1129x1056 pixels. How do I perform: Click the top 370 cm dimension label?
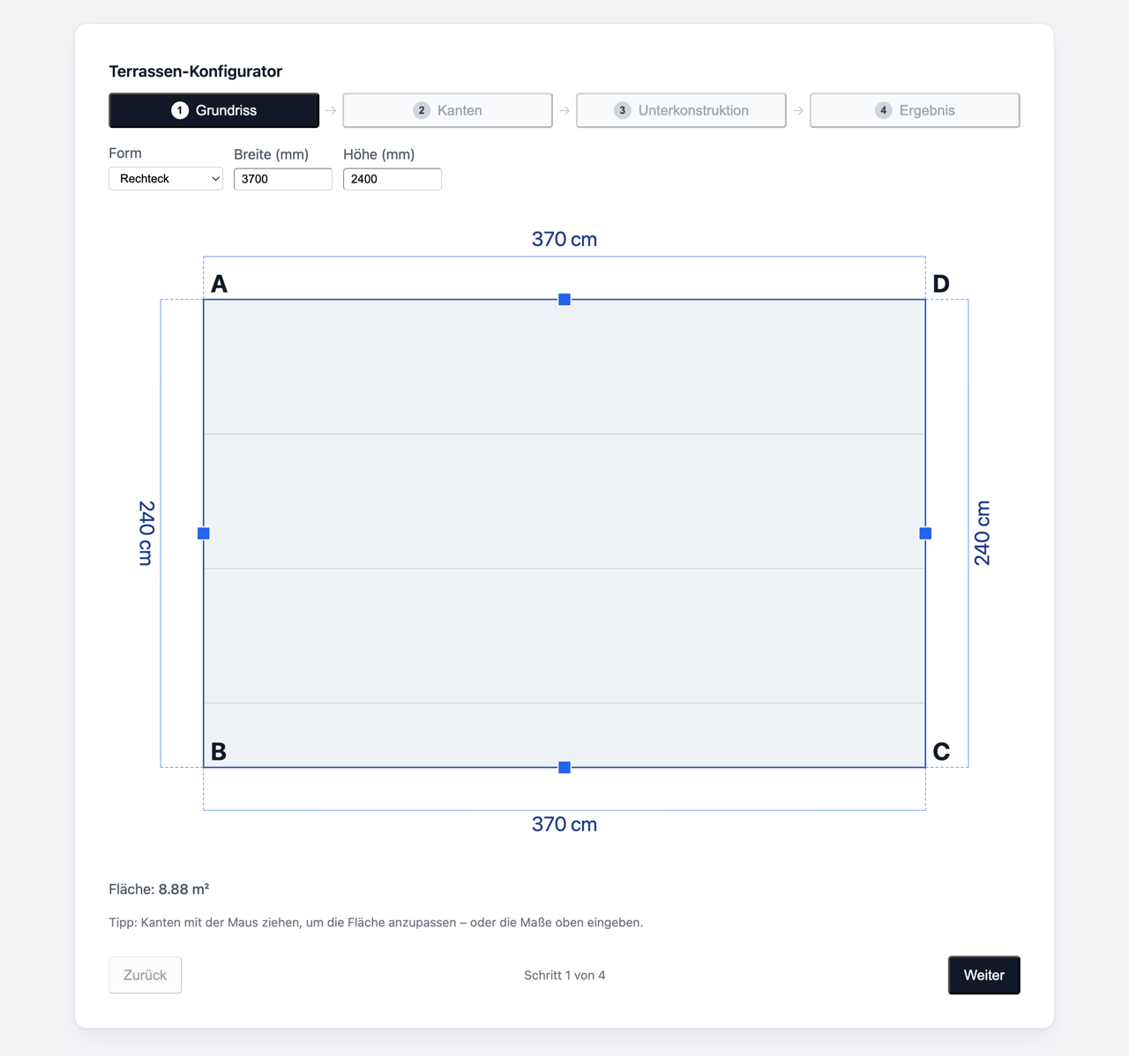564,240
